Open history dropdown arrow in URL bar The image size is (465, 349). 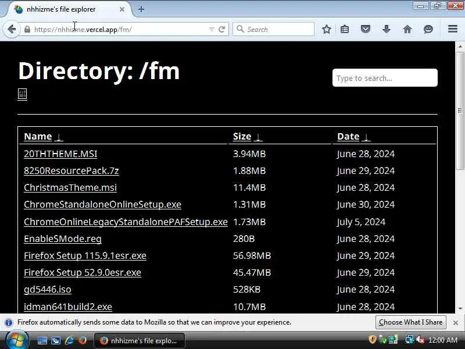(x=212, y=30)
